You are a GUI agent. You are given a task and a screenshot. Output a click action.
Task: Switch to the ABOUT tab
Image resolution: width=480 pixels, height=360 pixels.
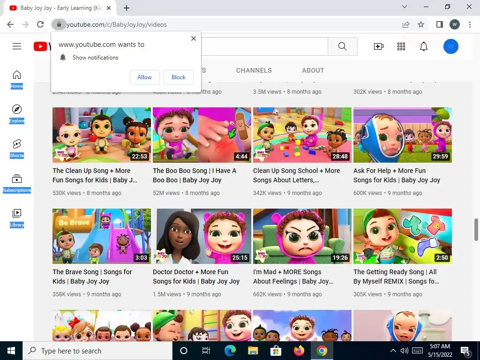point(313,70)
